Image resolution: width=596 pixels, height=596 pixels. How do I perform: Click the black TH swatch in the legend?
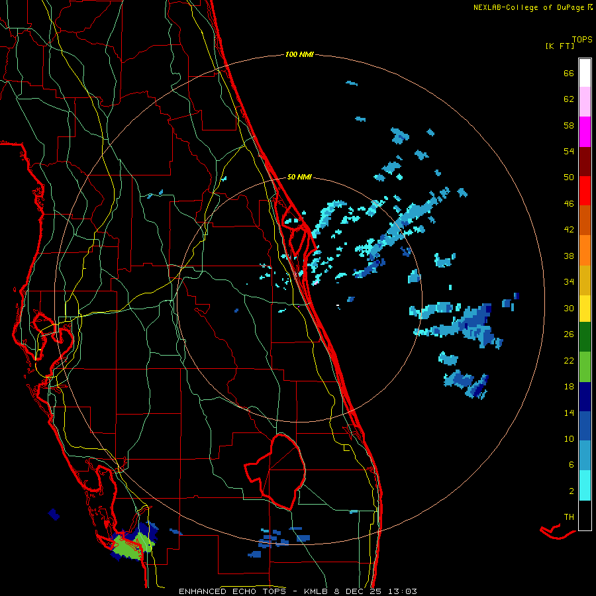pos(585,515)
